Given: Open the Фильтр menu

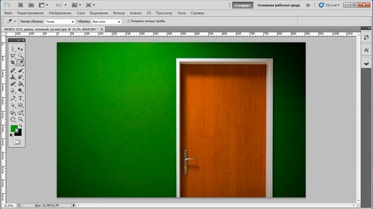Looking at the screenshot, I should point(119,13).
